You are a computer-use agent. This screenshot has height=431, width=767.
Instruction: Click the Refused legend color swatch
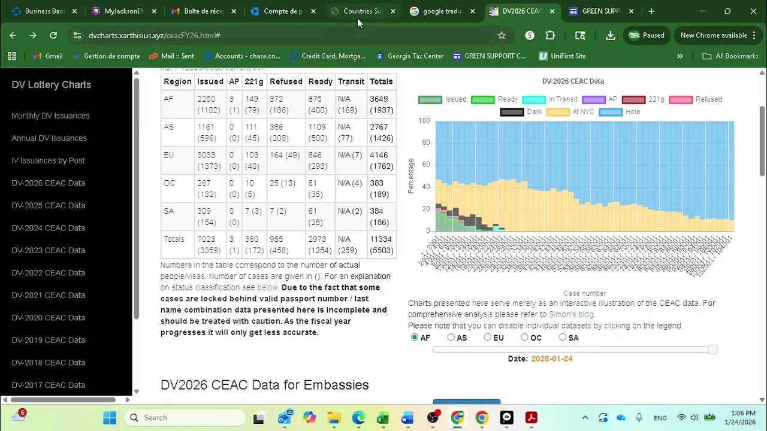680,99
